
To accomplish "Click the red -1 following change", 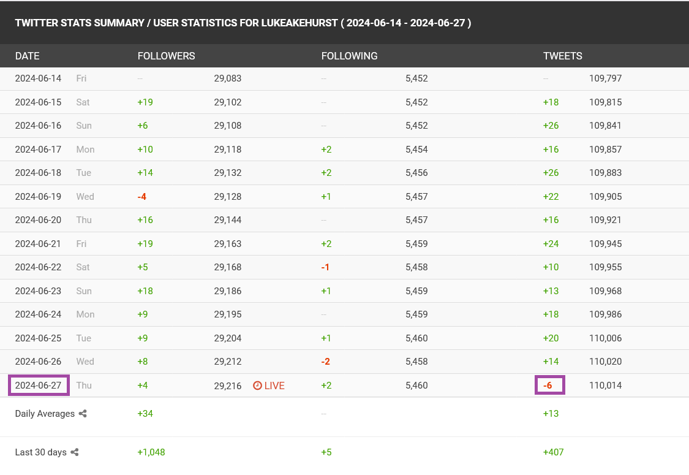I will point(325,267).
